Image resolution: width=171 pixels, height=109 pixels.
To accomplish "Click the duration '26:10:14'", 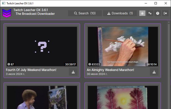I will [151, 64].
